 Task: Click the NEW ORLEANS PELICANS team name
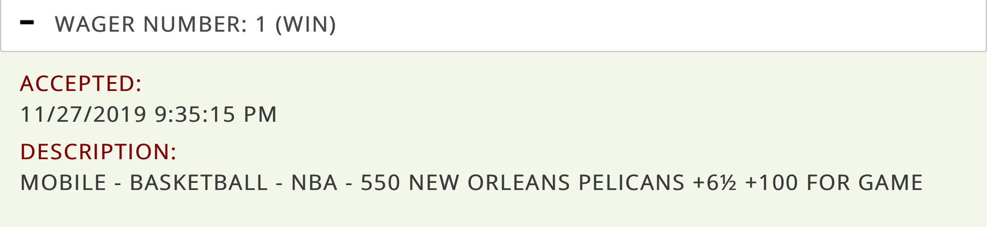click(546, 183)
